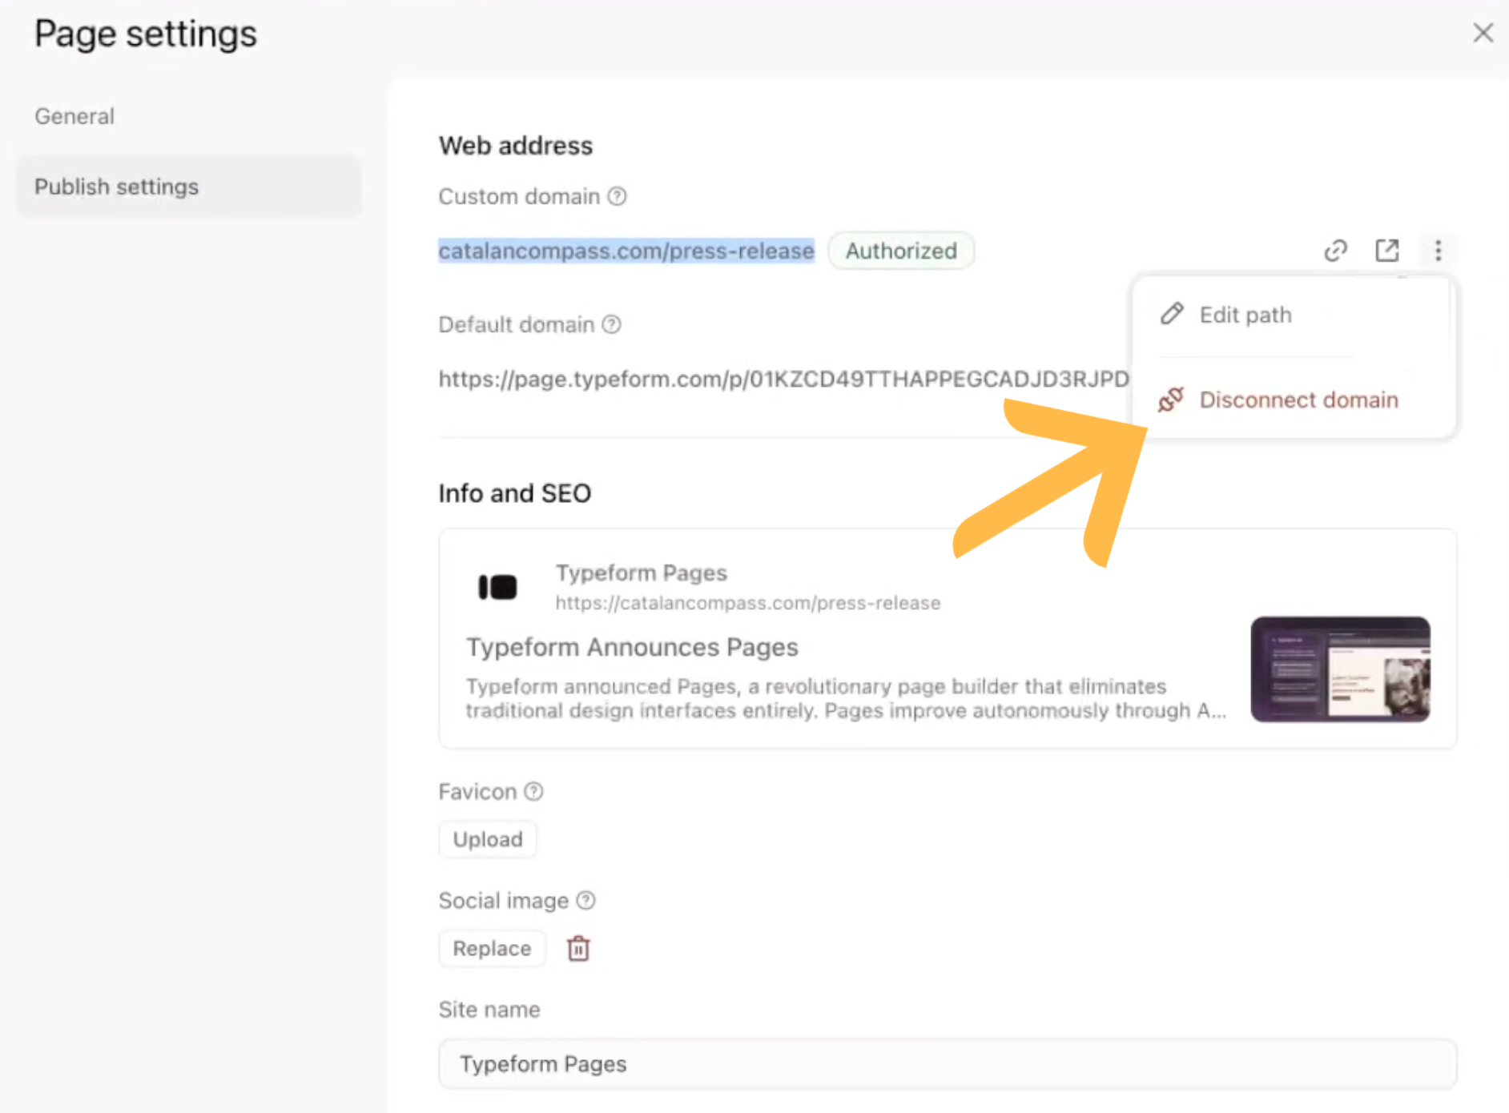Click the 'Typeform Announces Pages' preview title
This screenshot has width=1509, height=1113.
632,647
